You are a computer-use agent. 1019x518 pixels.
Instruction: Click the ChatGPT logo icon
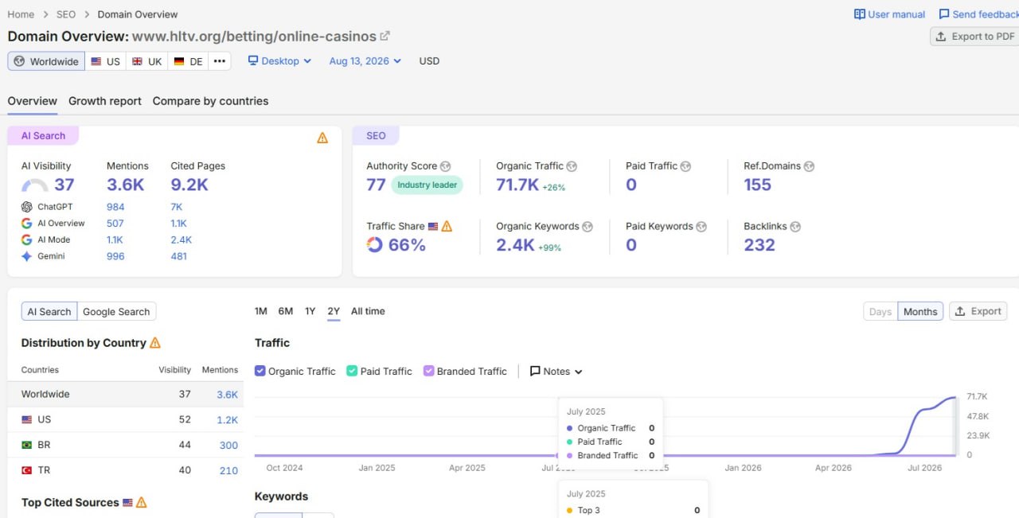27,207
